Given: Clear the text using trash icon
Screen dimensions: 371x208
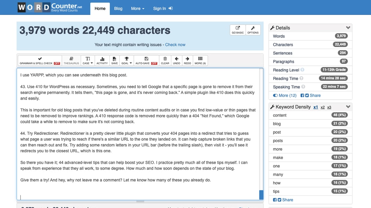Looking at the screenshot, I should tap(165, 61).
